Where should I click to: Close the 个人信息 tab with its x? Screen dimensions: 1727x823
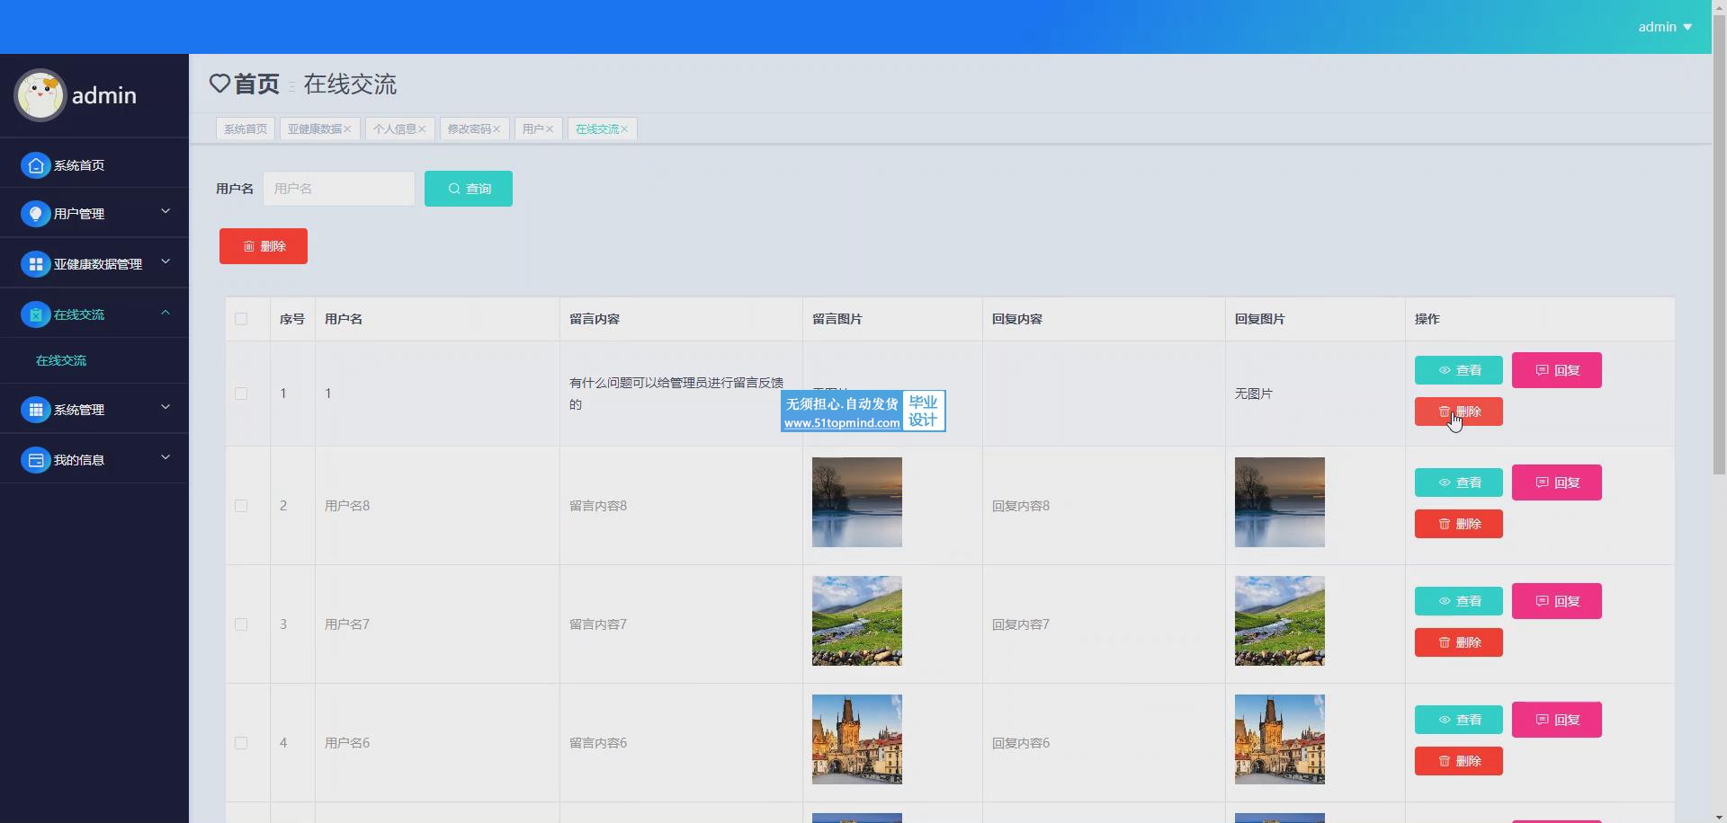pos(422,129)
